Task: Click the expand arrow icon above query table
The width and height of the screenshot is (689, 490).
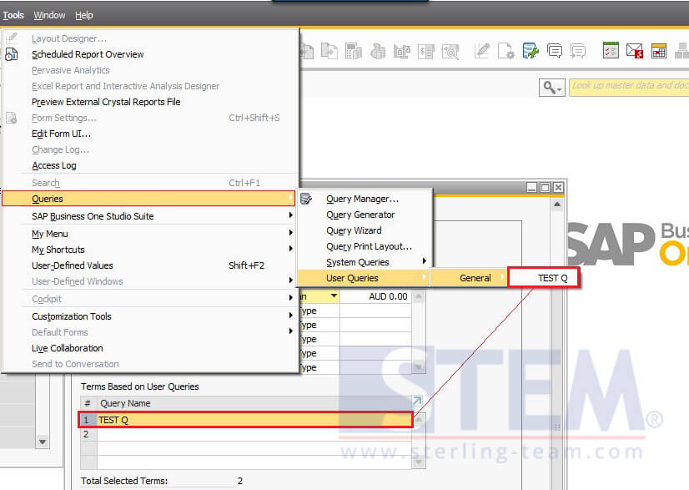Action: coord(417,401)
